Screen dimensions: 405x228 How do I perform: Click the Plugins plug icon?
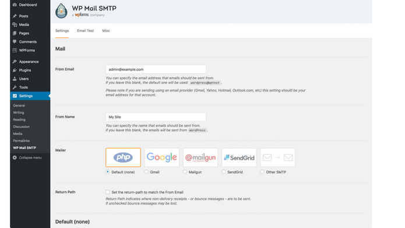click(15, 70)
